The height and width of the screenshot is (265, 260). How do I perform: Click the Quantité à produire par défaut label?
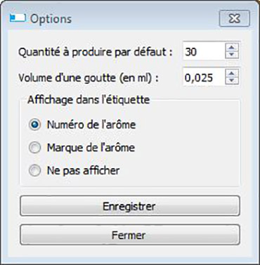click(96, 52)
